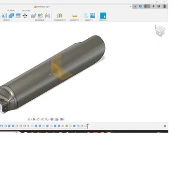Viewport: 178px width, 178px height.
Task: Click the Display Settings monitor icon
Action: (x=52, y=119)
